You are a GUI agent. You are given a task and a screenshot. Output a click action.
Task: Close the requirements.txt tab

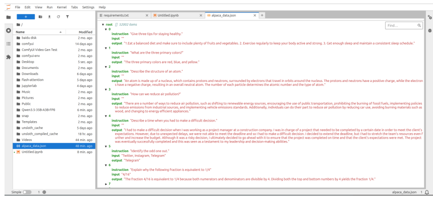146,15
